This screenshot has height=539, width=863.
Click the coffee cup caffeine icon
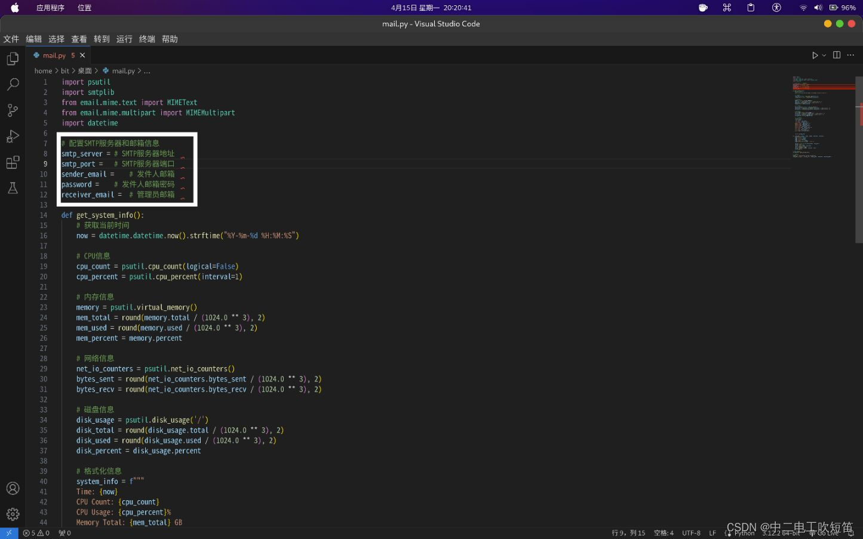[703, 8]
